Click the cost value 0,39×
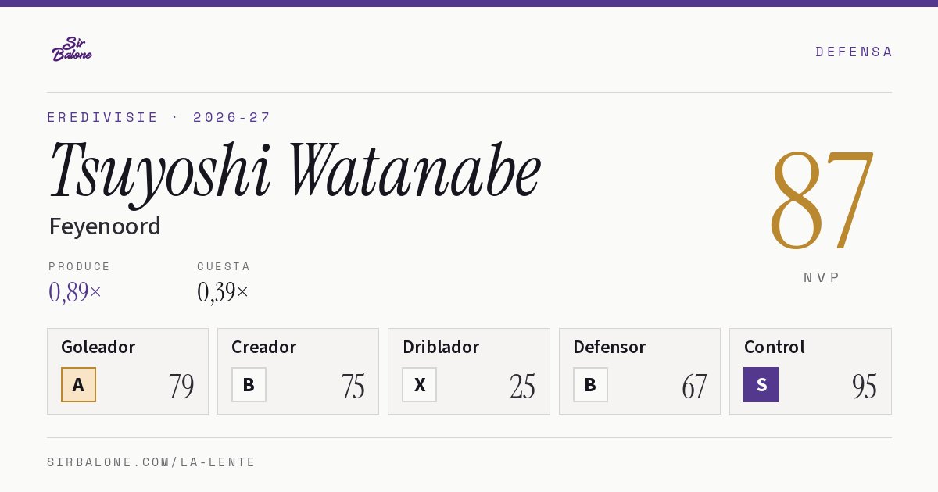 [223, 292]
